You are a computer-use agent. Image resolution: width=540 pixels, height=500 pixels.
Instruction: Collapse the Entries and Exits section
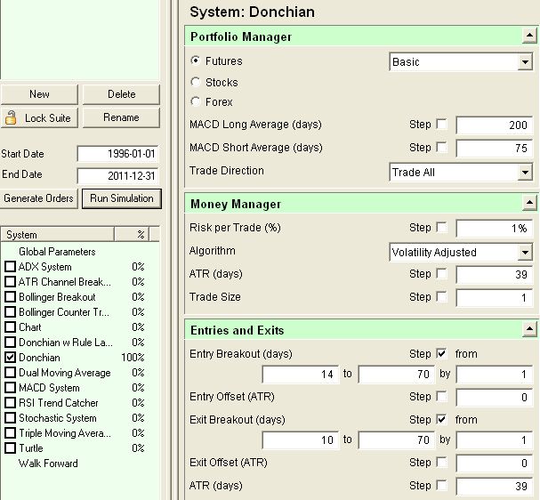coord(528,330)
